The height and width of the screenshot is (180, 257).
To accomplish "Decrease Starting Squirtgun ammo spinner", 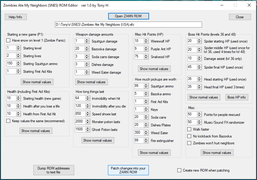I will [18, 65].
